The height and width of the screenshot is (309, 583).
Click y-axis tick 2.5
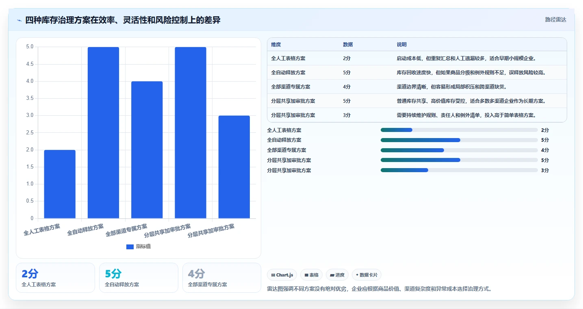[30, 133]
